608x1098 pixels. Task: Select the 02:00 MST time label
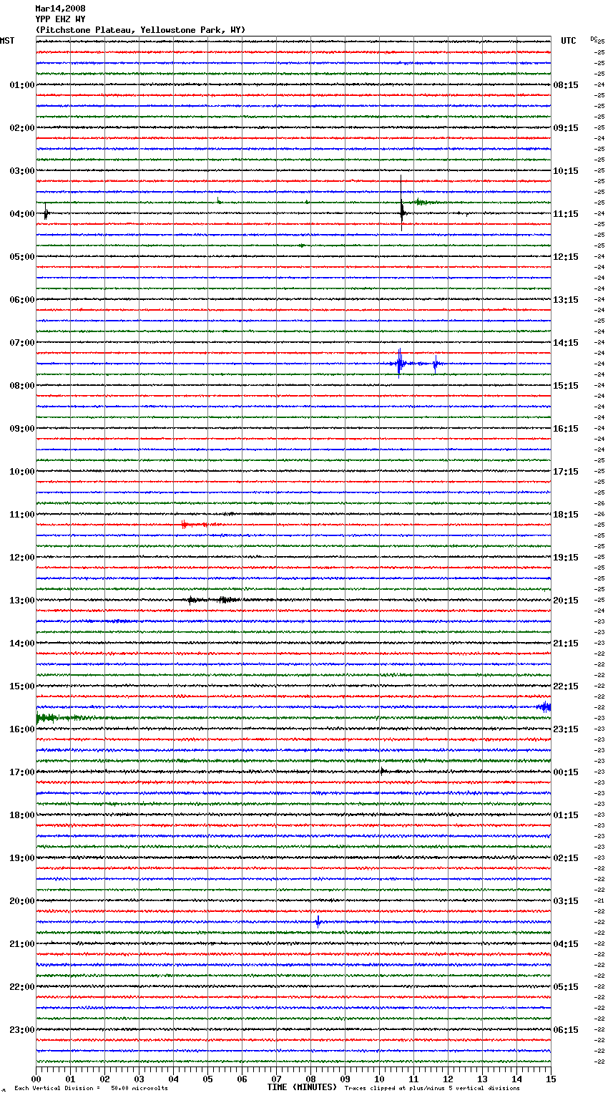[x=22, y=128]
